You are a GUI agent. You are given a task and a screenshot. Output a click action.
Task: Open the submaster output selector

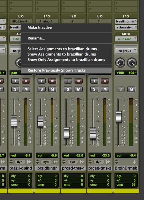point(124,27)
